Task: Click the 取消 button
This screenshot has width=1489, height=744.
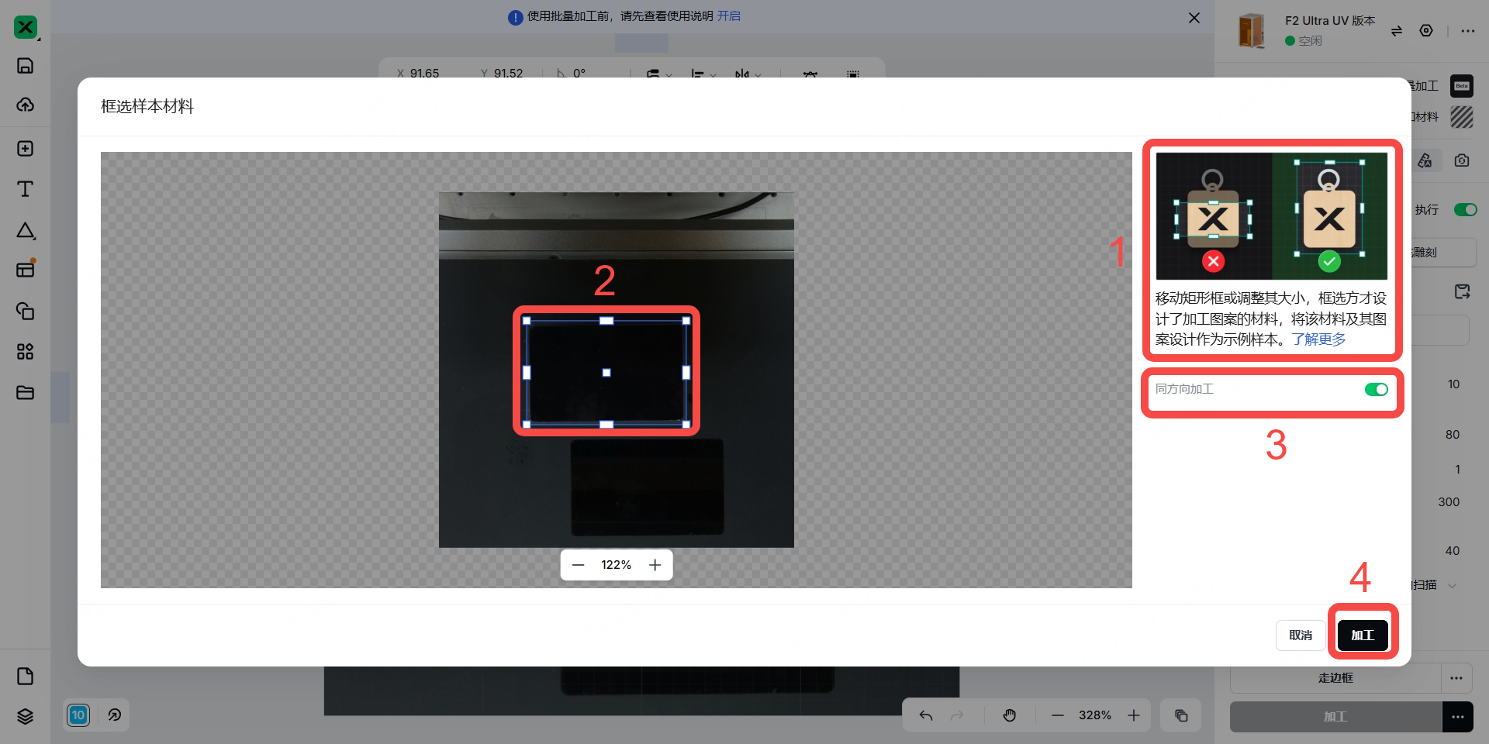Action: pos(1301,635)
